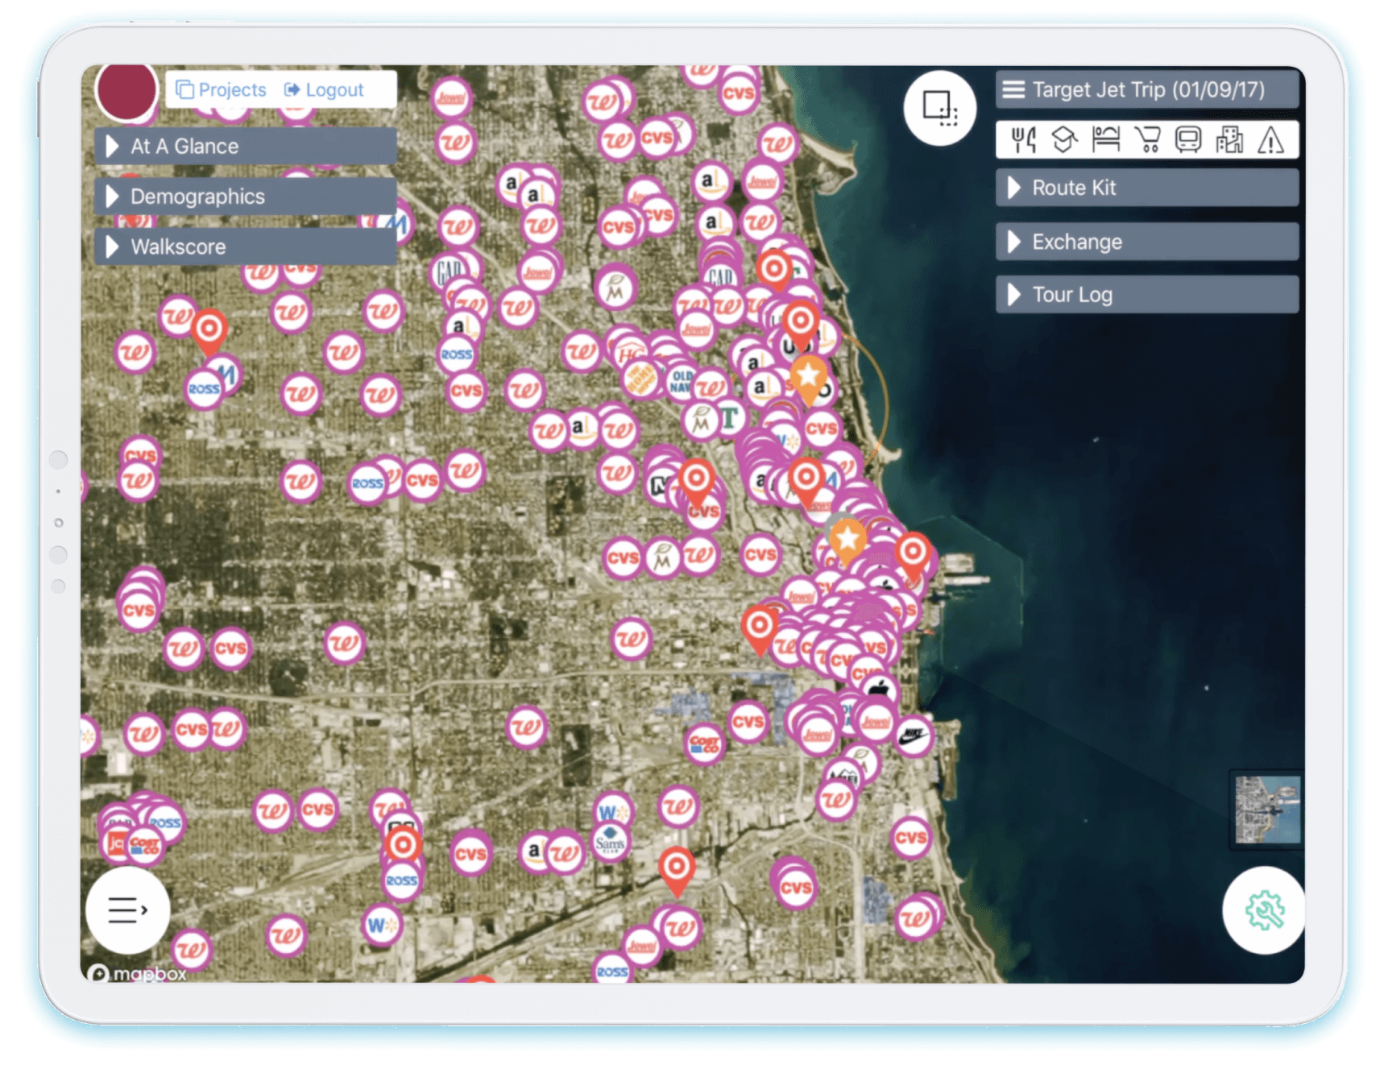Toggle the shopping cart retail icon
1384x1073 pixels.
(1147, 140)
